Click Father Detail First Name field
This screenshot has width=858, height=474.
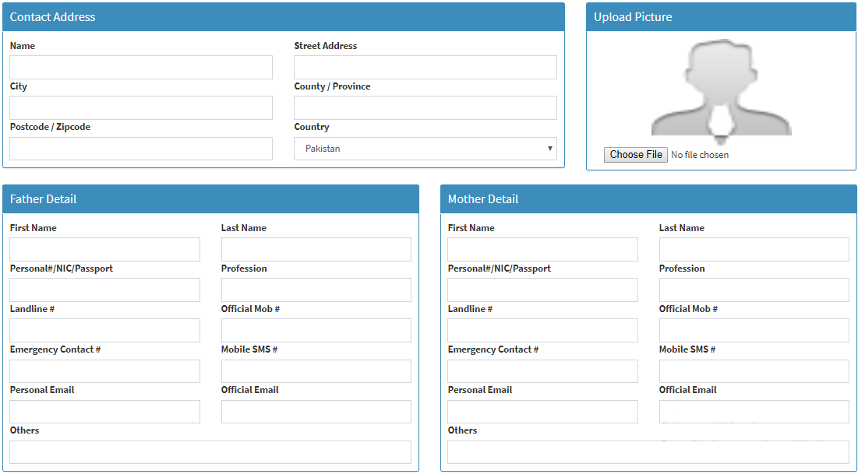[104, 249]
